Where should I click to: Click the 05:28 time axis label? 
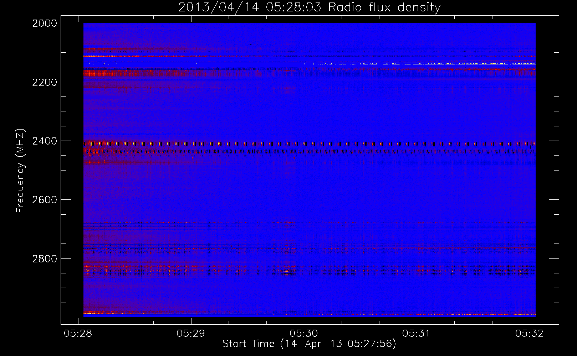pos(78,333)
